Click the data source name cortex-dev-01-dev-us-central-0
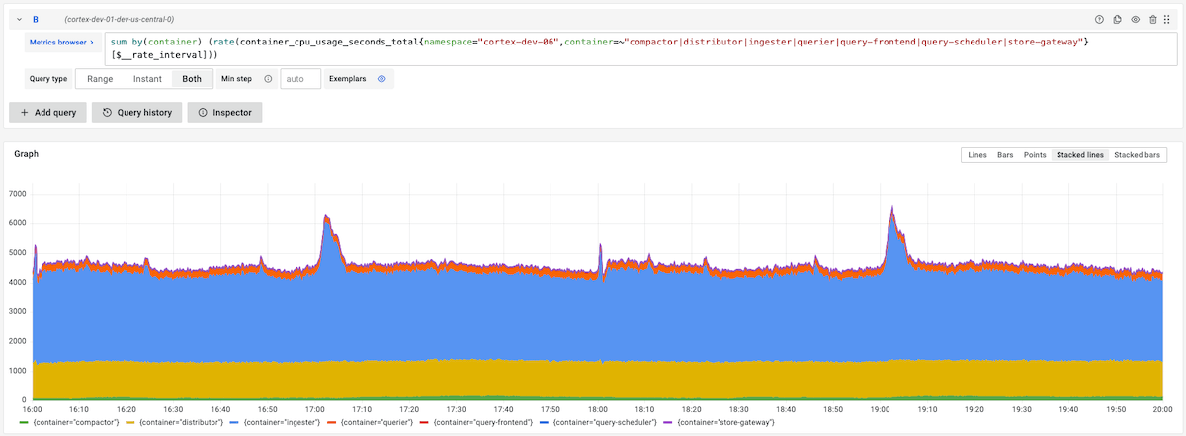The image size is (1186, 436). [x=119, y=19]
